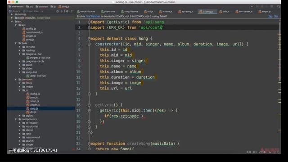This screenshot has width=288, height=162.
Task: Place cursor on 'retconde' in line 18
Action: pos(130,116)
